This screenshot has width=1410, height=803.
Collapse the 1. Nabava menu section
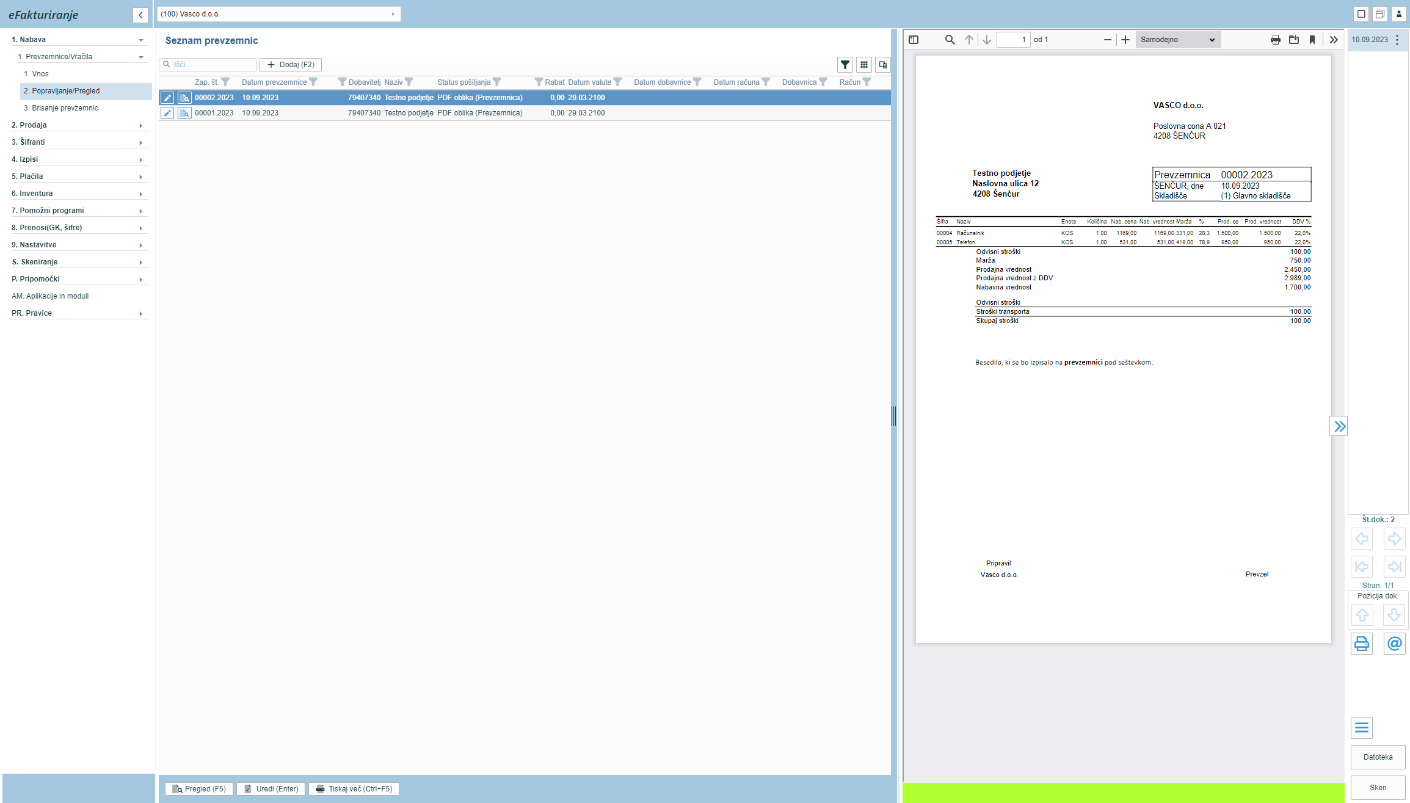79,40
